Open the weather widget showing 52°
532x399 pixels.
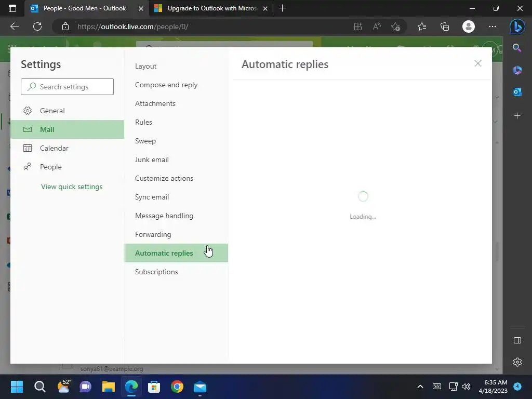pyautogui.click(x=63, y=386)
